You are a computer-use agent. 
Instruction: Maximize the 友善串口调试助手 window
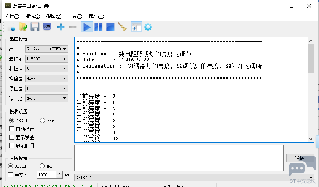point(292,6)
